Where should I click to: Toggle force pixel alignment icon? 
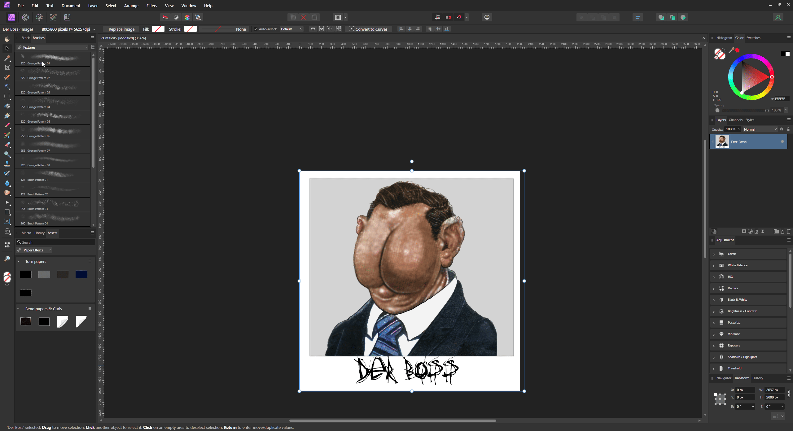437,17
